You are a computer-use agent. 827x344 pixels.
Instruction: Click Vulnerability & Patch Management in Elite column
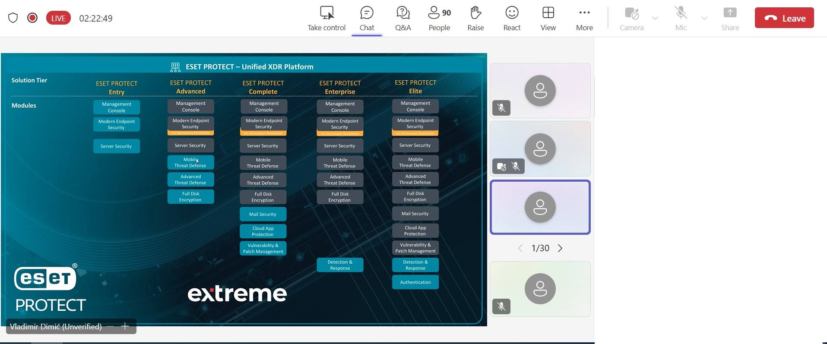[x=415, y=248]
